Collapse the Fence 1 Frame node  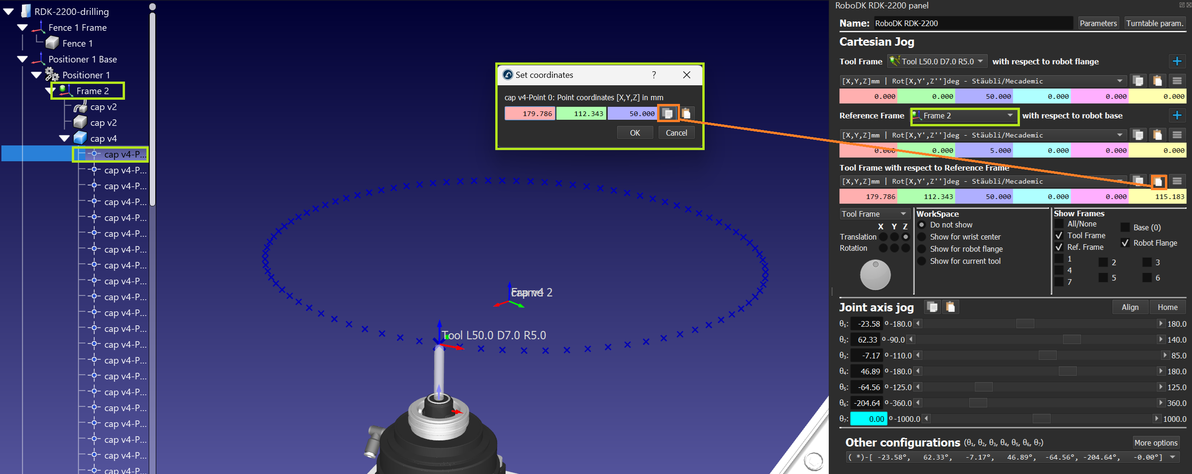tap(22, 27)
